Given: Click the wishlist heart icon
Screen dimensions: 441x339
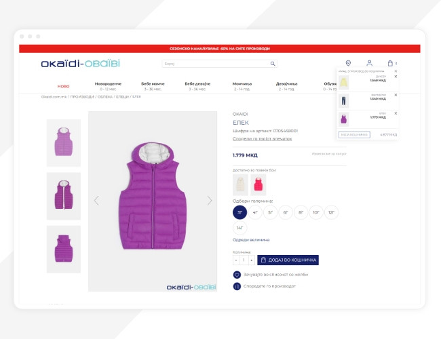Looking at the screenshot, I should pos(237,275).
